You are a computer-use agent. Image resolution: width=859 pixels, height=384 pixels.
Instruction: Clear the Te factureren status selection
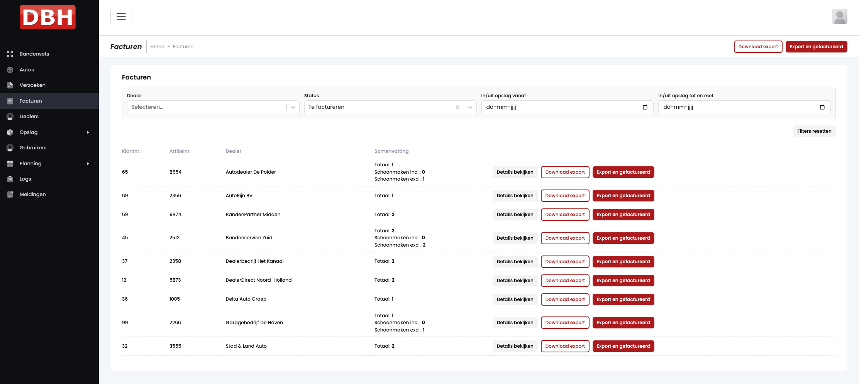point(457,107)
